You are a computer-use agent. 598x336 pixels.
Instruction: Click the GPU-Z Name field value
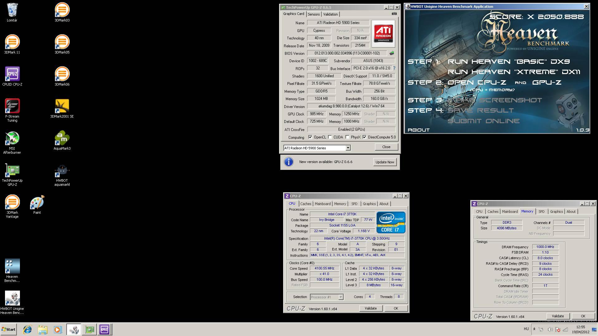pyautogui.click(x=338, y=23)
